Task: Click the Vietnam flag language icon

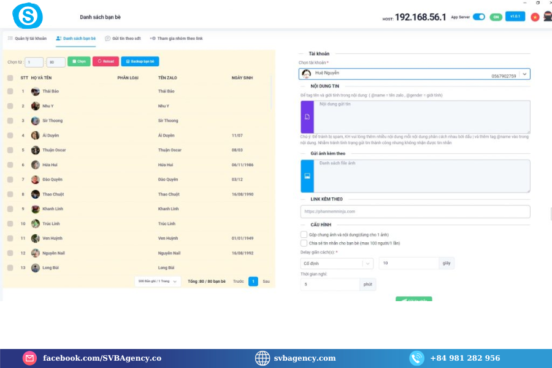Action: 535,17
